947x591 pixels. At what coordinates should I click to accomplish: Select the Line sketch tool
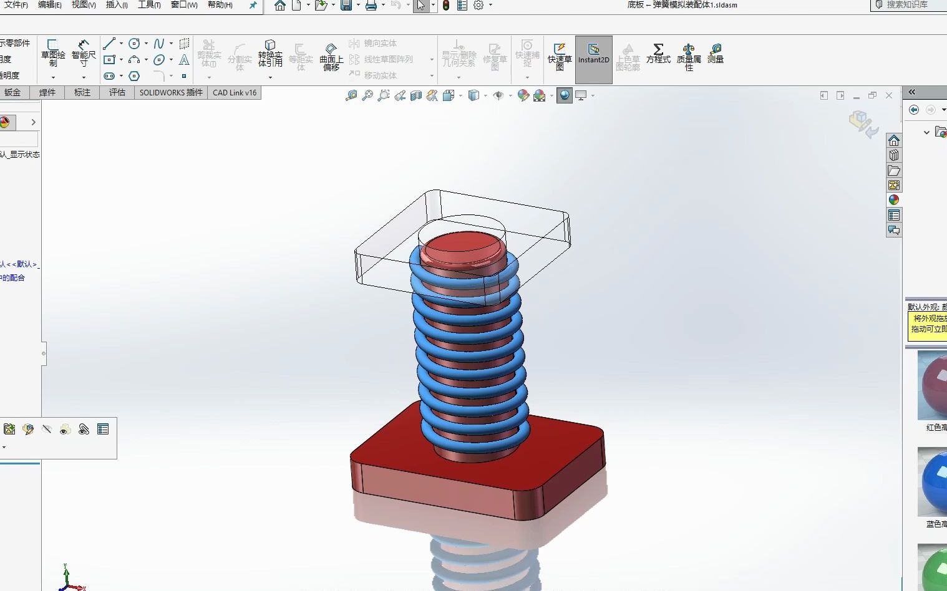(109, 44)
